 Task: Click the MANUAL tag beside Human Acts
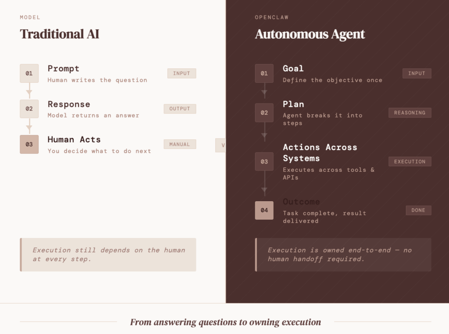pos(180,144)
